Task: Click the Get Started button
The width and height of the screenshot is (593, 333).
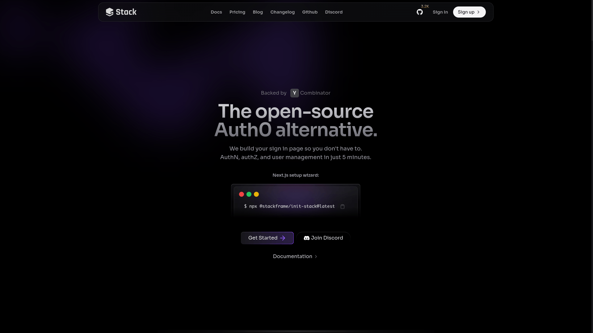Action: [x=267, y=238]
